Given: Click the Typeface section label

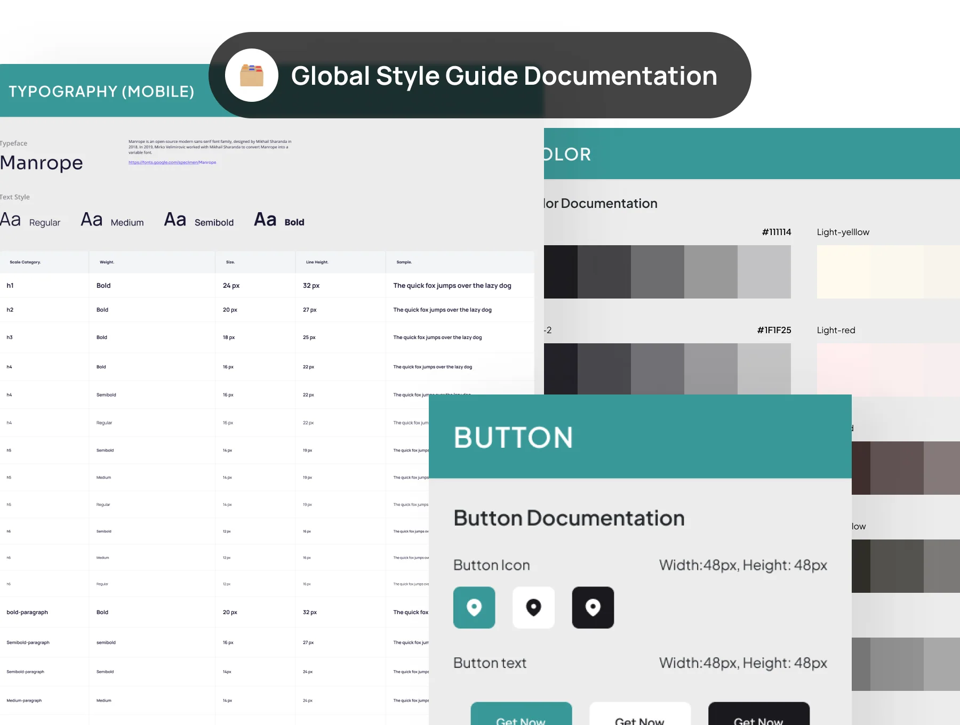Looking at the screenshot, I should 14,143.
